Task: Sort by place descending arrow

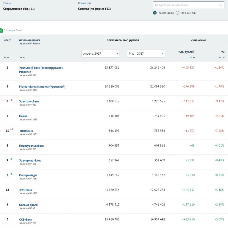Action: tap(5, 58)
